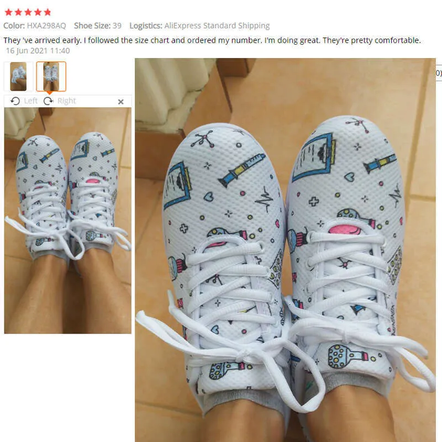This screenshot has height=442, width=442.
Task: Click the rotate left arrow icon
Action: (x=15, y=101)
